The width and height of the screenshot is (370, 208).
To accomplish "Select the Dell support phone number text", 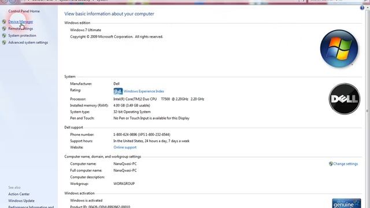I will [x=142, y=135].
